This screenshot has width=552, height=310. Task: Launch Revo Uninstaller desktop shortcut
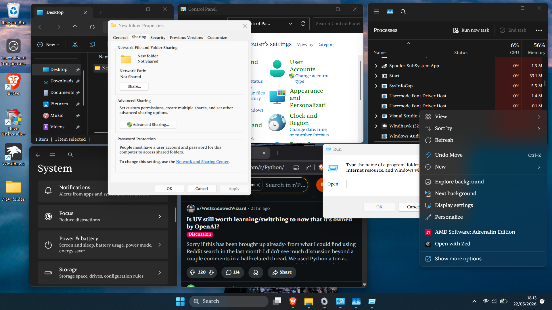(14, 122)
